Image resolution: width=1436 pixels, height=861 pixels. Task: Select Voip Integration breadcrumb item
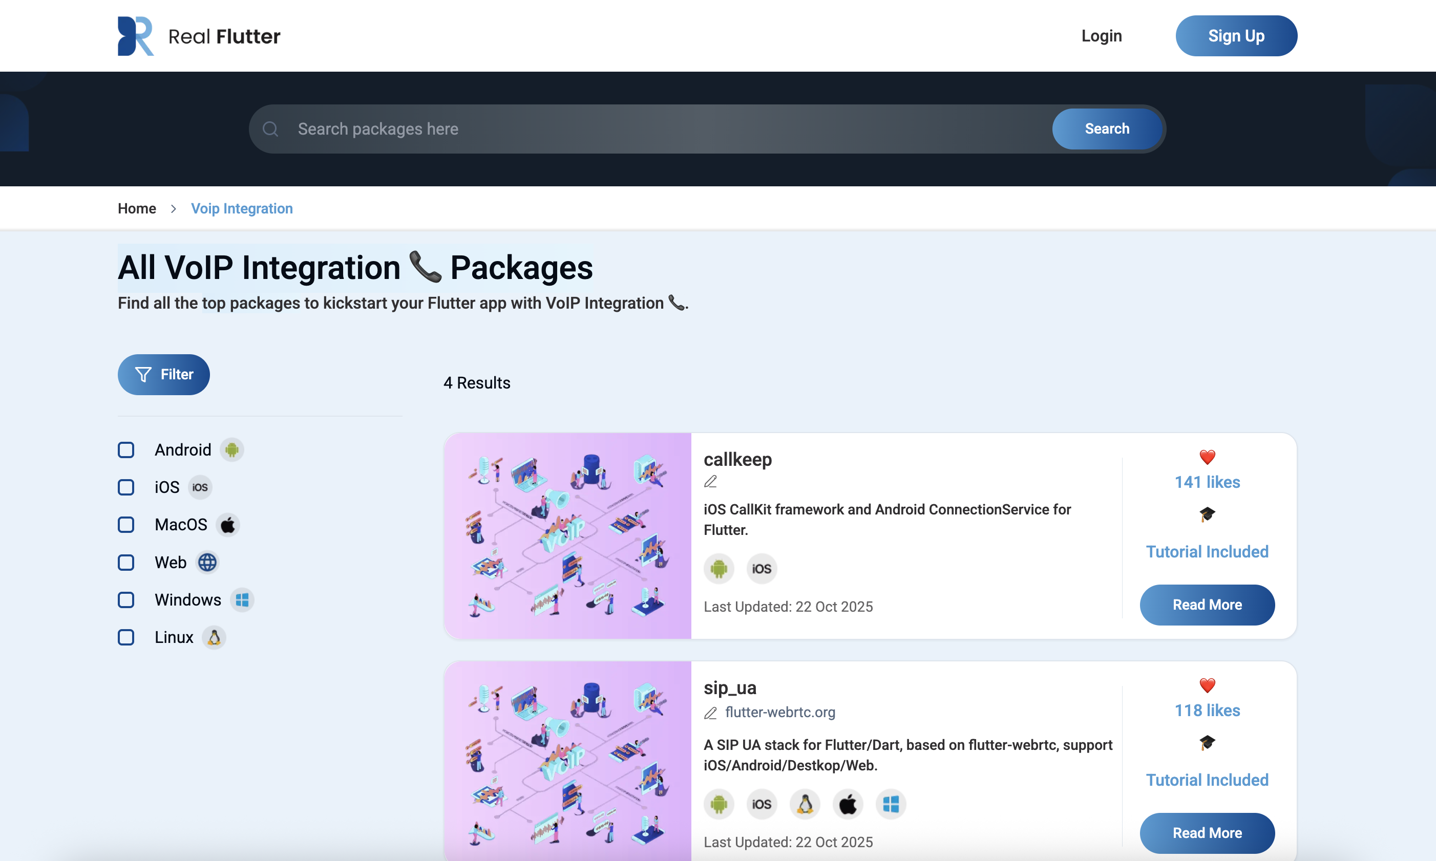[241, 208]
